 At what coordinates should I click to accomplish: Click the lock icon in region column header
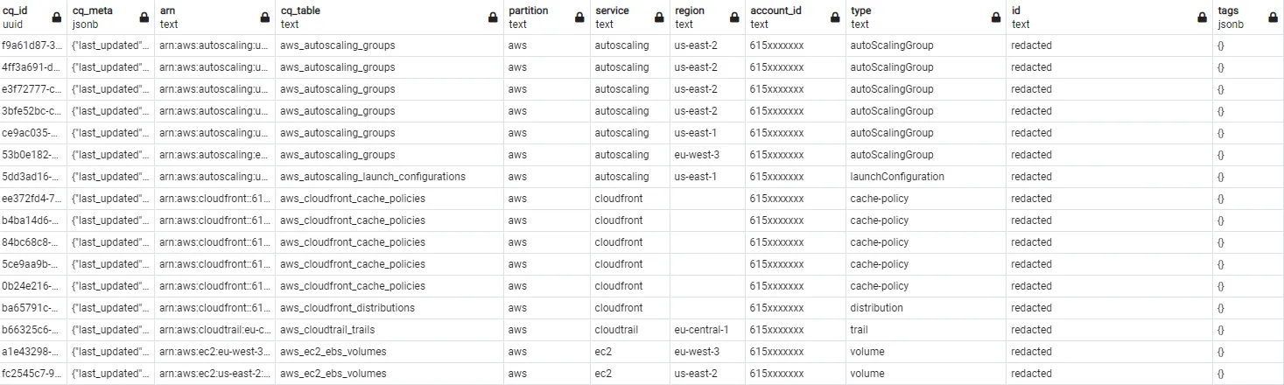coord(735,17)
